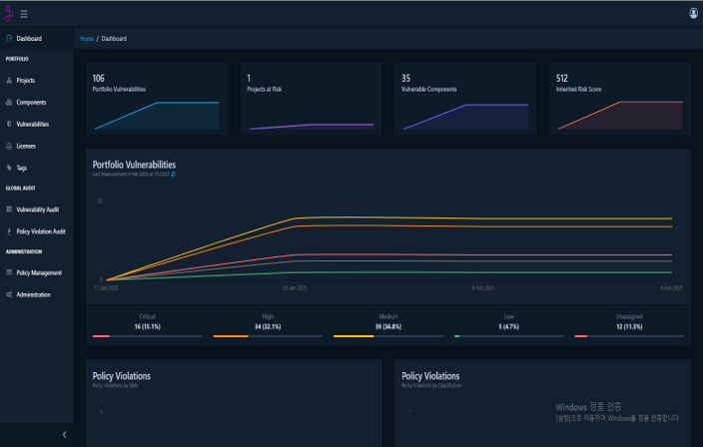The height and width of the screenshot is (447, 703).
Task: Select the Inherited Risk Score card
Action: (x=619, y=99)
